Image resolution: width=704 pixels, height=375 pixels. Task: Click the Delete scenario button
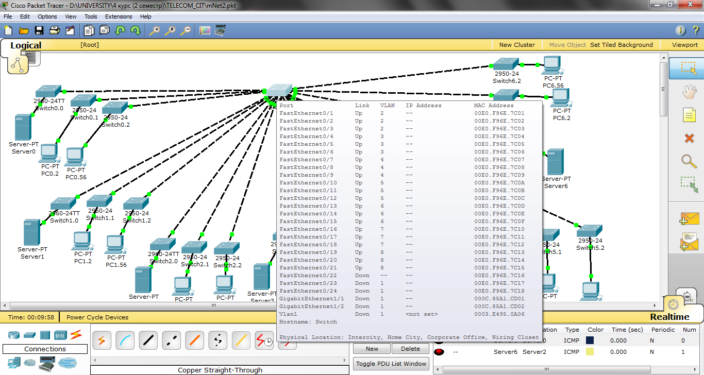[410, 349]
